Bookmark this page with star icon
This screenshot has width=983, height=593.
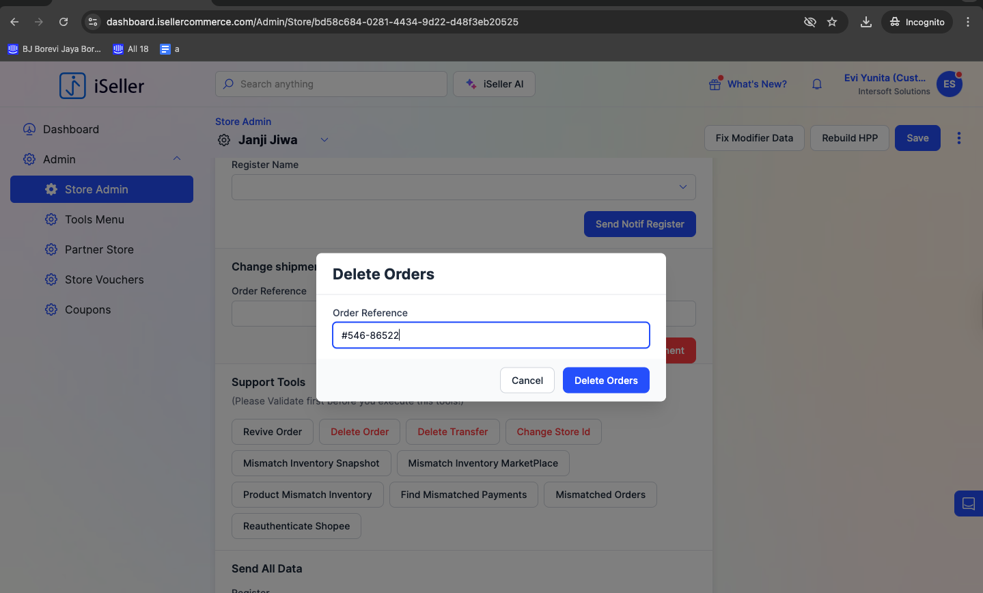(831, 22)
